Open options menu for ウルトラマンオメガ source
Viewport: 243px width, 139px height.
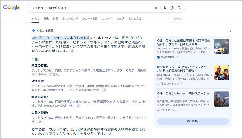(182, 84)
